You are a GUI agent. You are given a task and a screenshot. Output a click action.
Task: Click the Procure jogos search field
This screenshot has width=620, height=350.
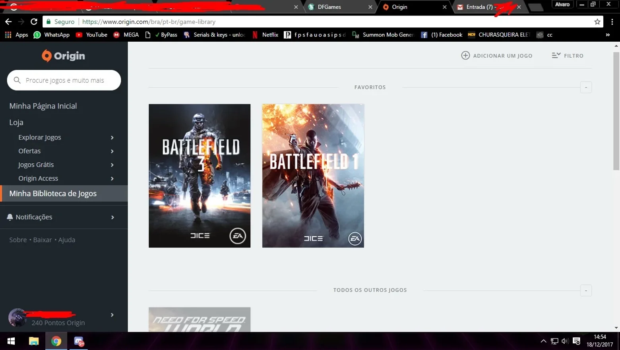[x=64, y=80]
